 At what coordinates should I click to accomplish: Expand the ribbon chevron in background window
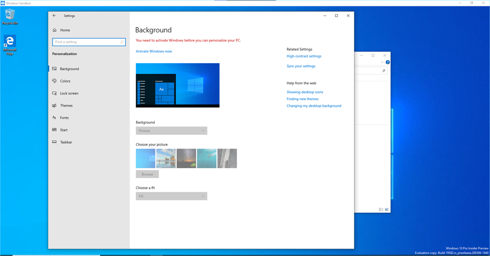[x=382, y=62]
